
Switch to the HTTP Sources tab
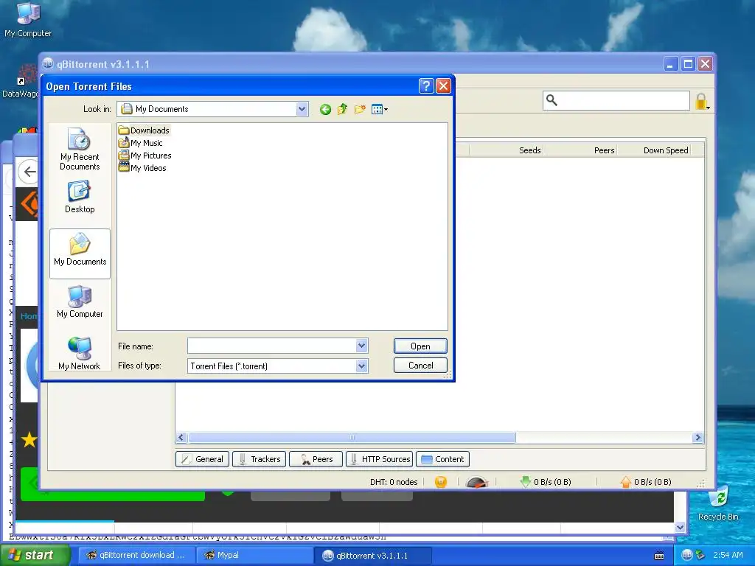click(x=378, y=459)
